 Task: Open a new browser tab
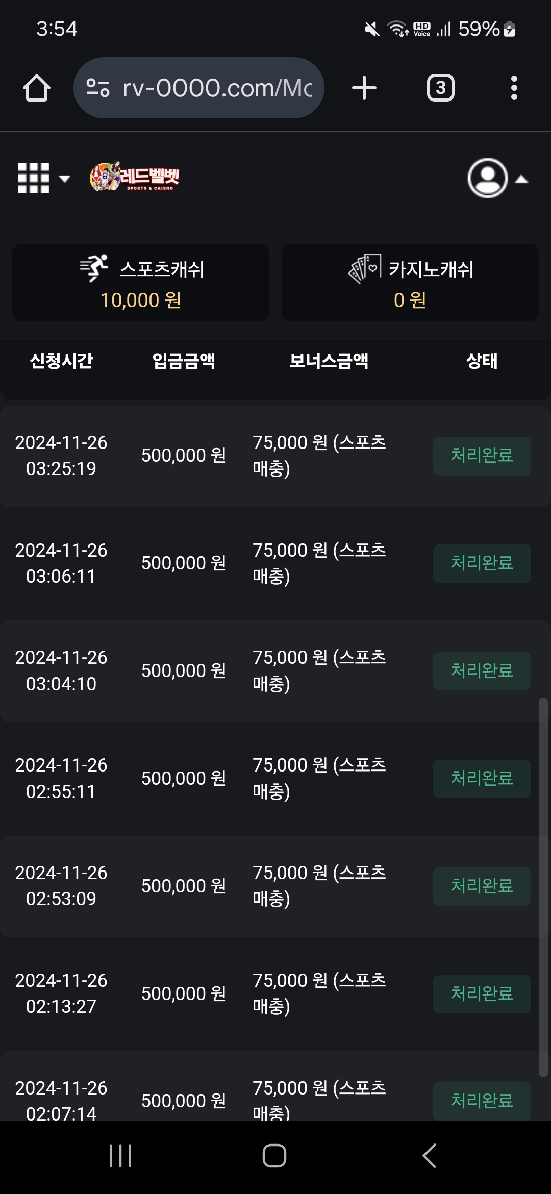click(x=364, y=88)
